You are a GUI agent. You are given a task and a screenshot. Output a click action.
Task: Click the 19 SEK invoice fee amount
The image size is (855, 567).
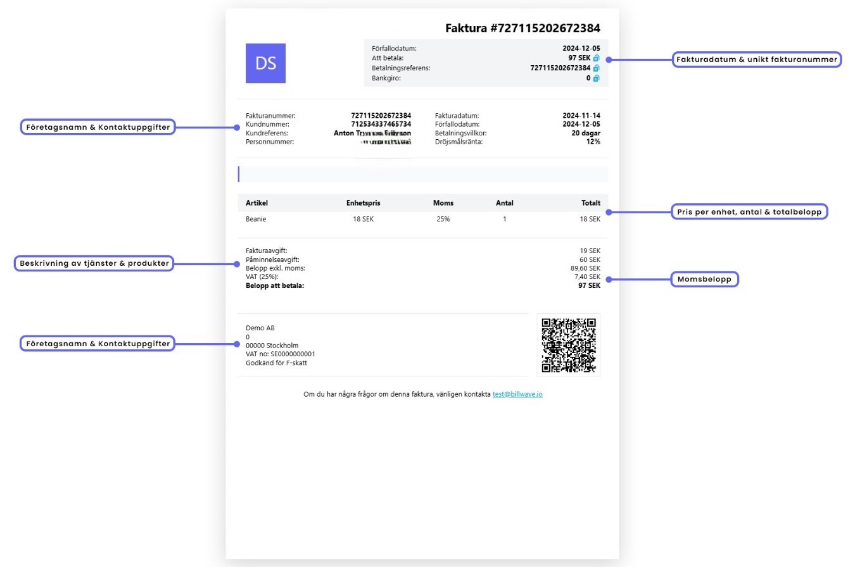click(x=590, y=251)
